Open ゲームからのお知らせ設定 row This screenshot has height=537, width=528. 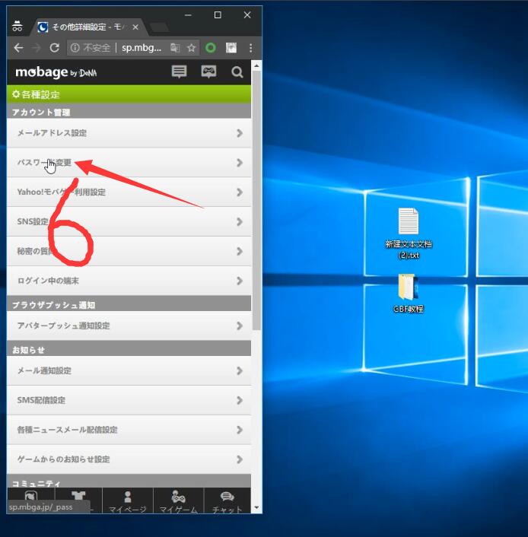[x=129, y=459]
